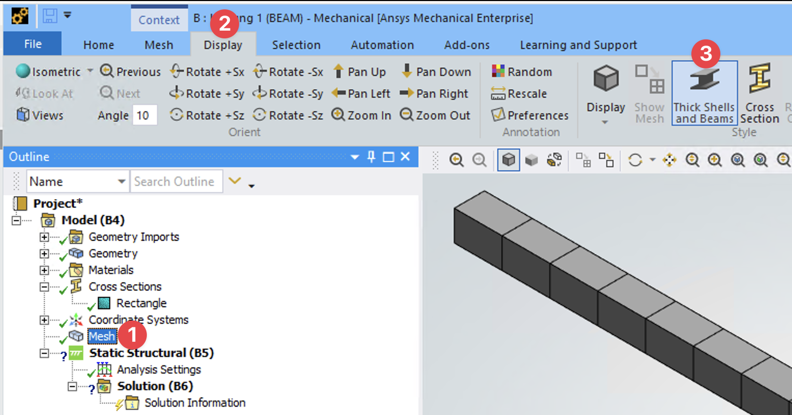Collapse the Cross Sections tree node
Viewport: 792px width, 415px height.
pyautogui.click(x=45, y=287)
